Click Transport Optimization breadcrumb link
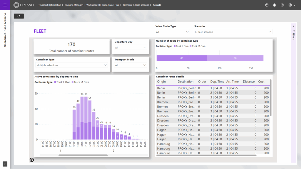The height and width of the screenshot is (169, 301). pyautogui.click(x=50, y=5)
